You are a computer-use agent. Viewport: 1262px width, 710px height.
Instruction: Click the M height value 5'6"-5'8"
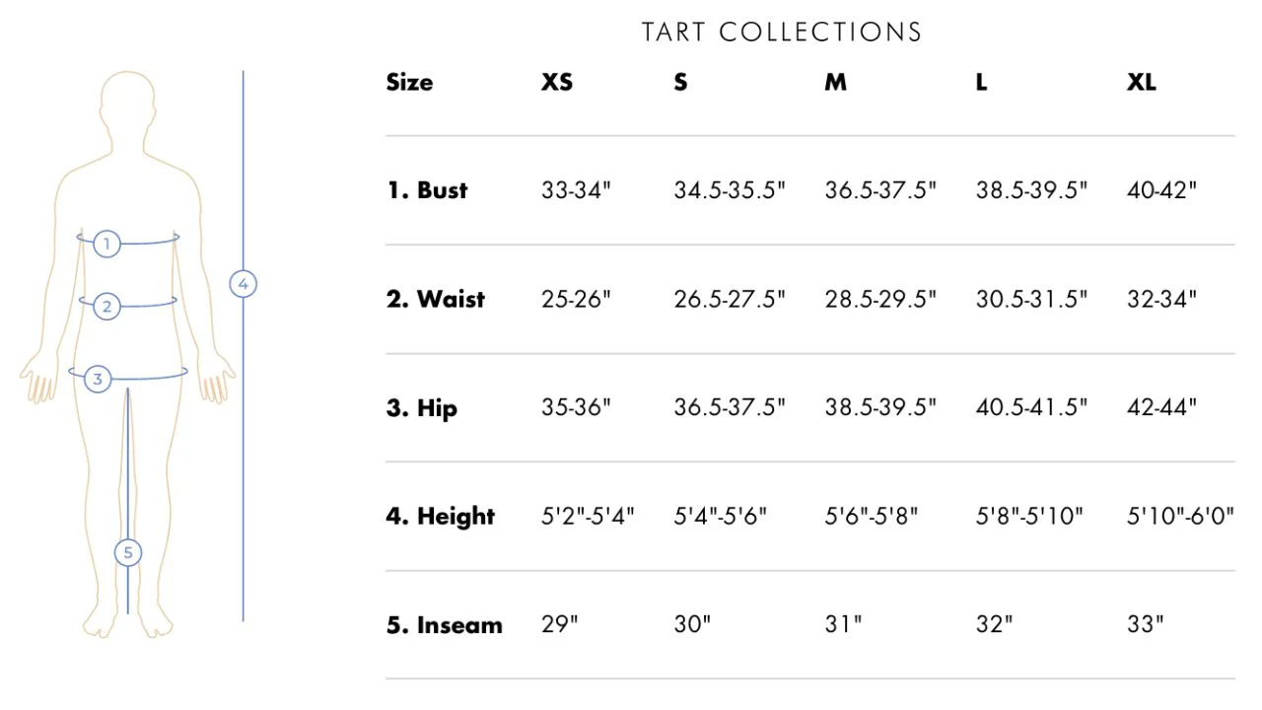coord(872,516)
